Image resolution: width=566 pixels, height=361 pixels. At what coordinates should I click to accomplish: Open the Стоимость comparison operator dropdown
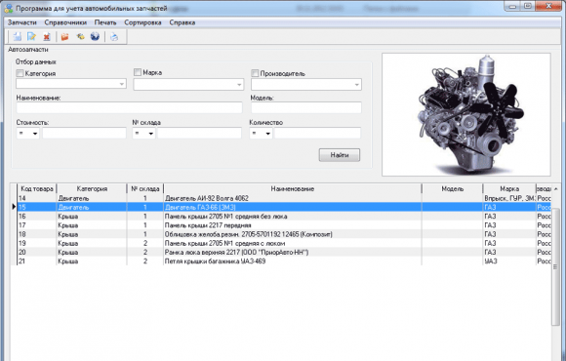(27, 134)
